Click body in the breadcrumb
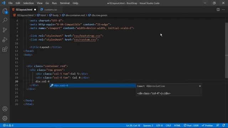This screenshot has height=128, width=228. click(x=56, y=15)
